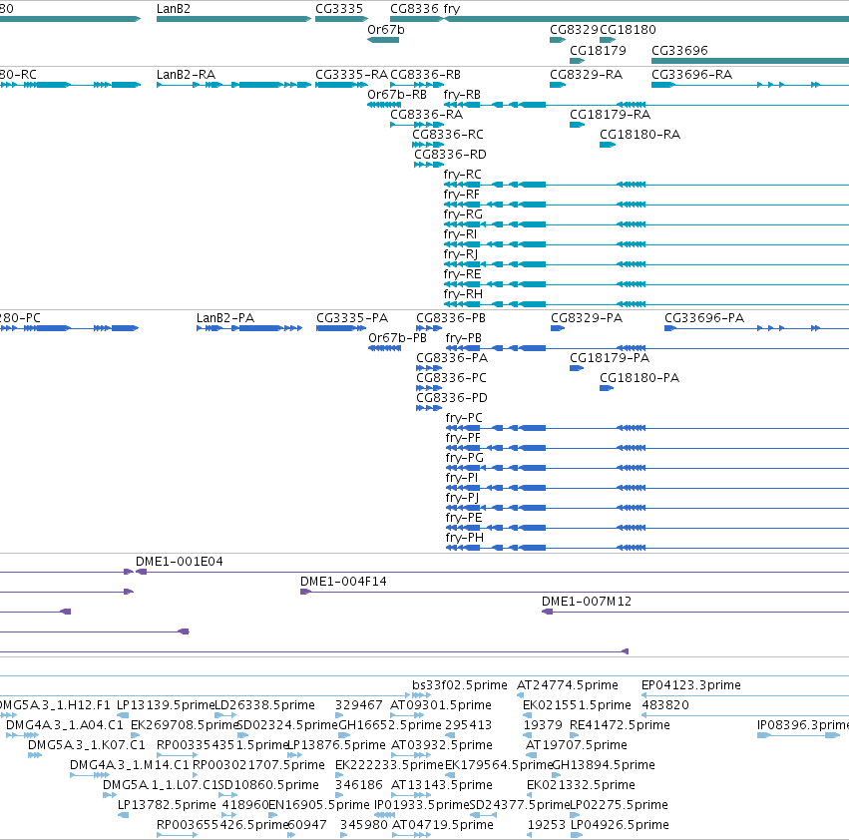Click the LP04926.5prime EST label
Screen dimensions: 849x840
coord(620,825)
